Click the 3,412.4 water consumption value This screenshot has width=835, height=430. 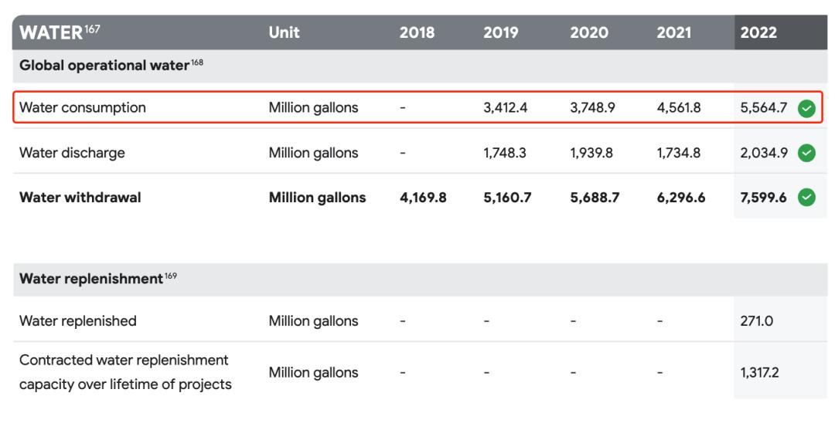tap(506, 107)
